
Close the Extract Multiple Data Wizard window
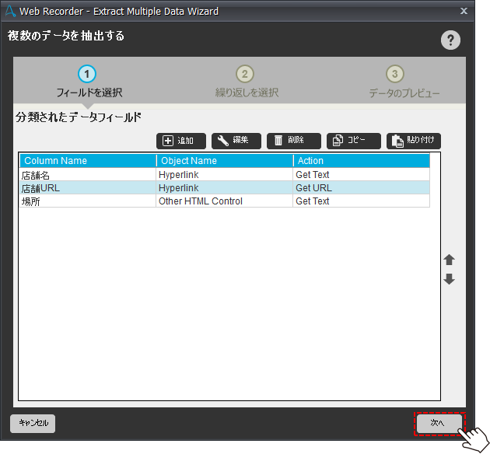coord(464,11)
